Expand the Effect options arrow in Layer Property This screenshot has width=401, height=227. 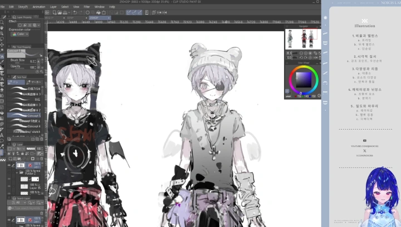point(38,25)
